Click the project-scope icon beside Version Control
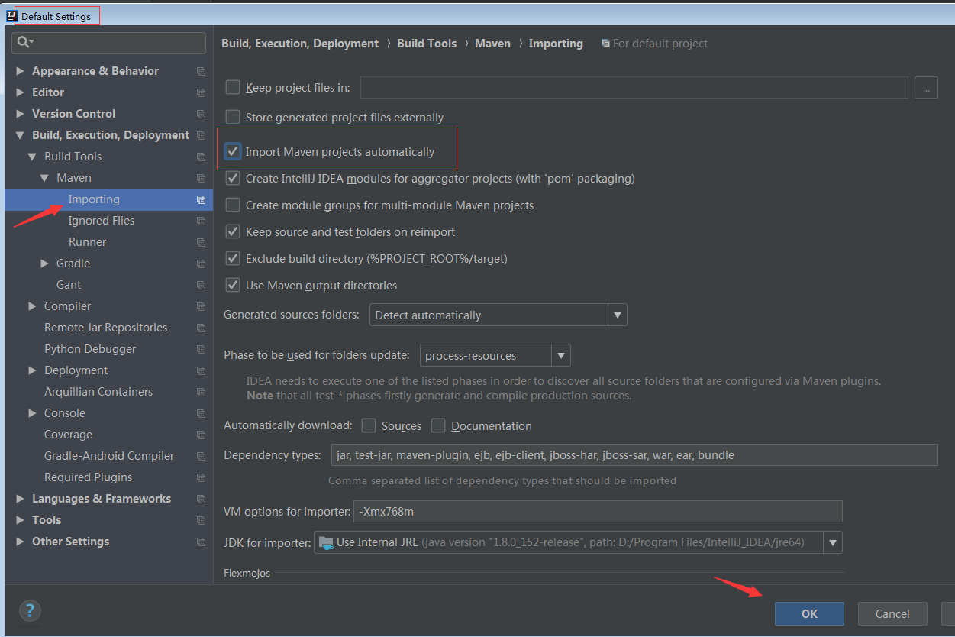Viewport: 955px width, 637px height. pyautogui.click(x=201, y=114)
